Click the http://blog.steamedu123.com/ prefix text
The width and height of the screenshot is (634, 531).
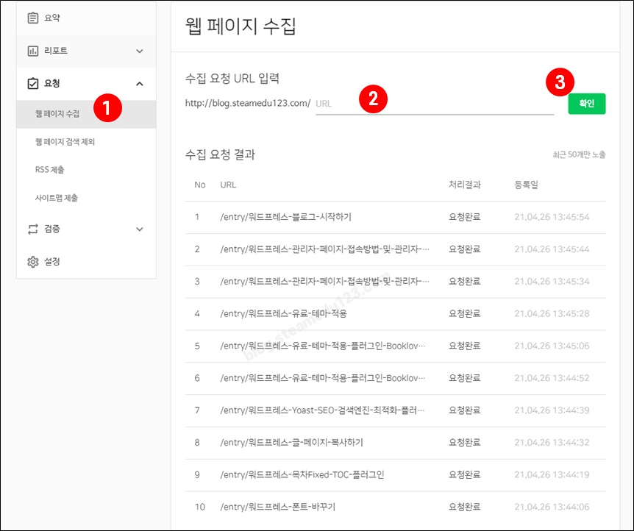coord(248,103)
